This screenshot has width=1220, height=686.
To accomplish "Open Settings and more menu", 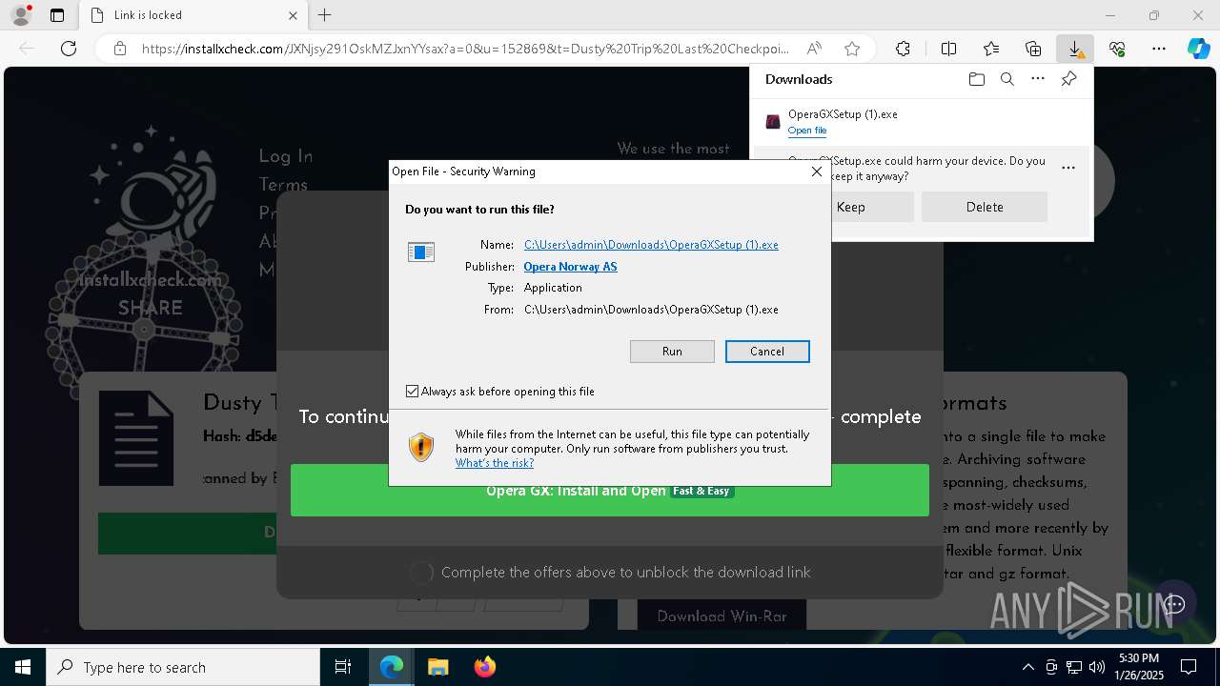I will coord(1159,49).
